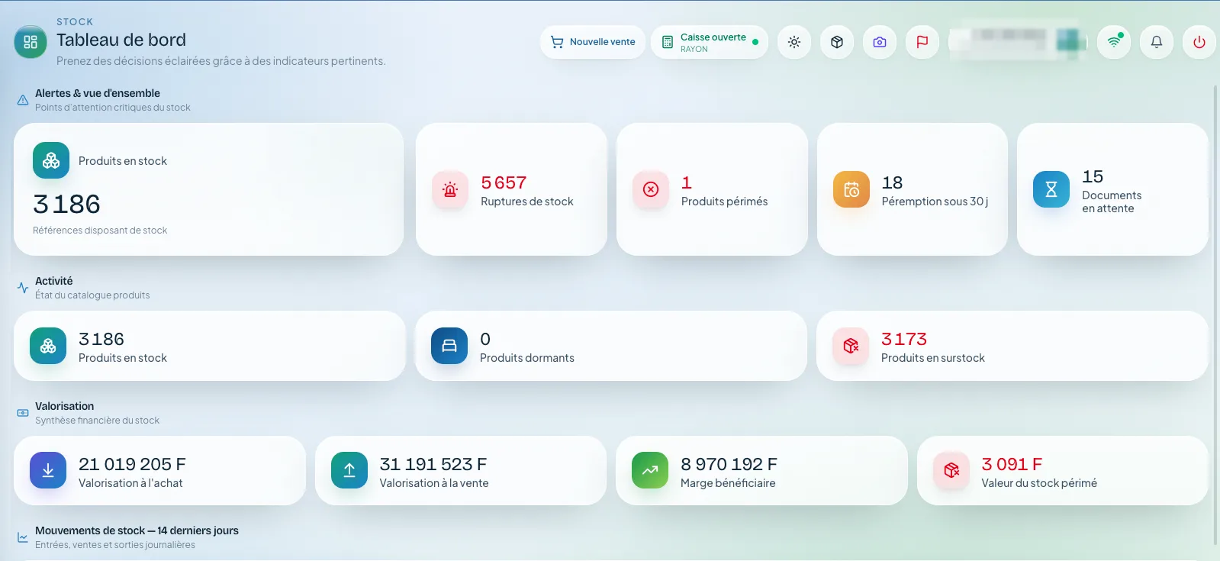
Task: Click the 3 091 F amount
Action: (x=1012, y=464)
